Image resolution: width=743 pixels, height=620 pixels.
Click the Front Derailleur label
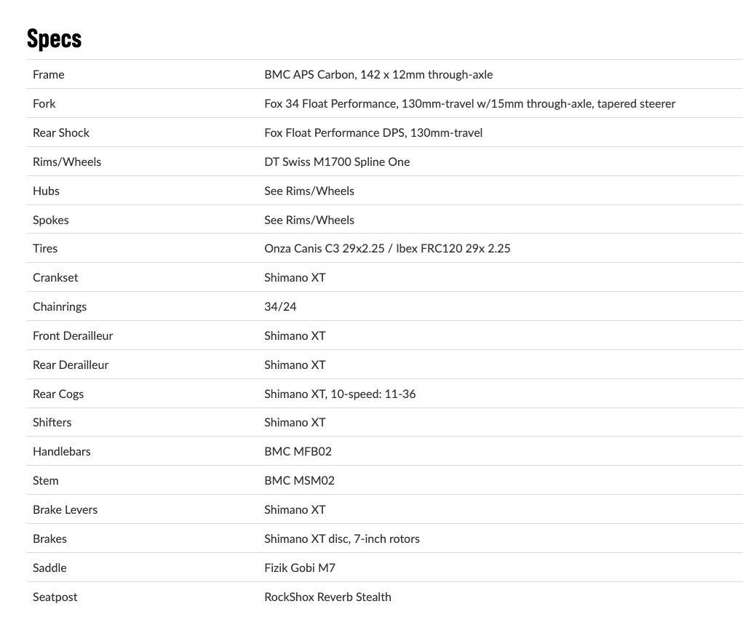[x=73, y=335]
